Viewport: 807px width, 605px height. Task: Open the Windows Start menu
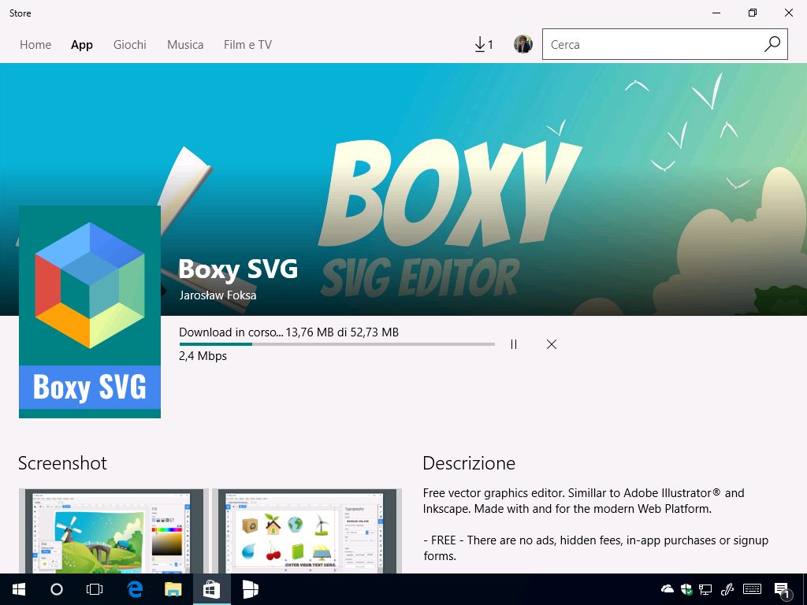click(19, 589)
